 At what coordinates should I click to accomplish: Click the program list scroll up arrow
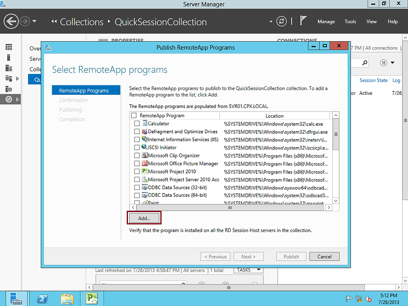pyautogui.click(x=336, y=115)
